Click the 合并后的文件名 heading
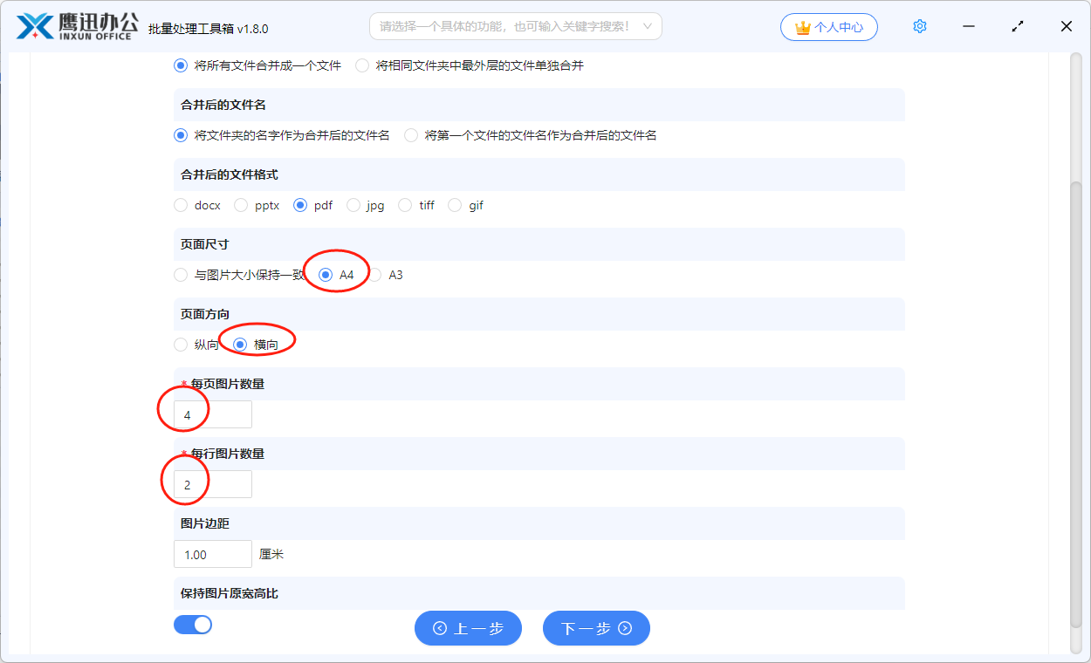Image resolution: width=1091 pixels, height=663 pixels. click(223, 105)
